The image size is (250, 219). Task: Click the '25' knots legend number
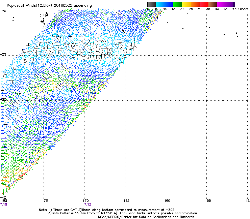191,9
